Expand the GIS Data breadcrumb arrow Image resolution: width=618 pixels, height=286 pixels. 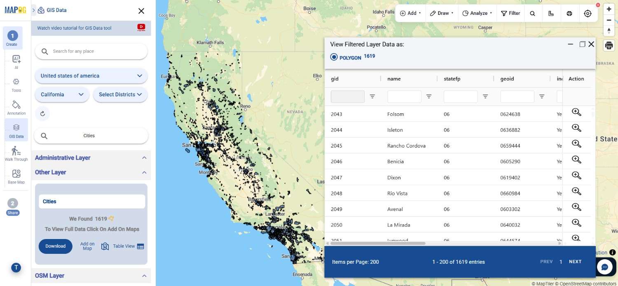[34, 10]
